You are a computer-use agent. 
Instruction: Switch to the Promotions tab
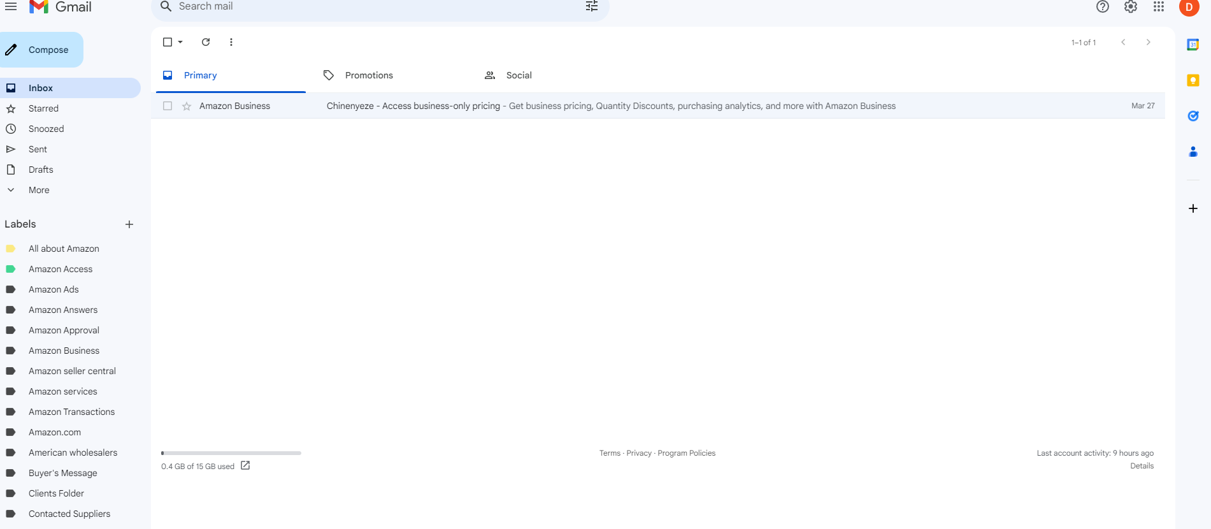[x=392, y=75]
